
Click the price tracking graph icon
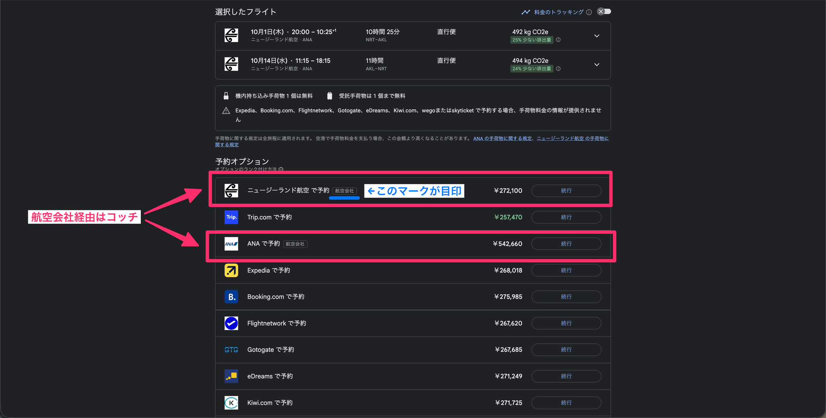(526, 12)
